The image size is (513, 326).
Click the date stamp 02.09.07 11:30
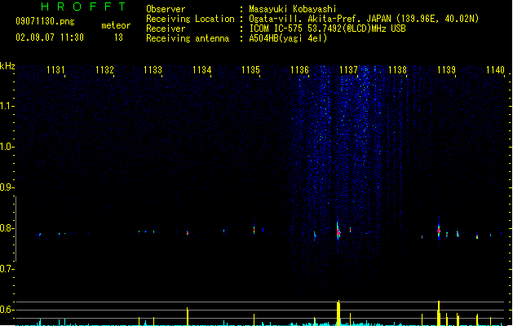(50, 37)
